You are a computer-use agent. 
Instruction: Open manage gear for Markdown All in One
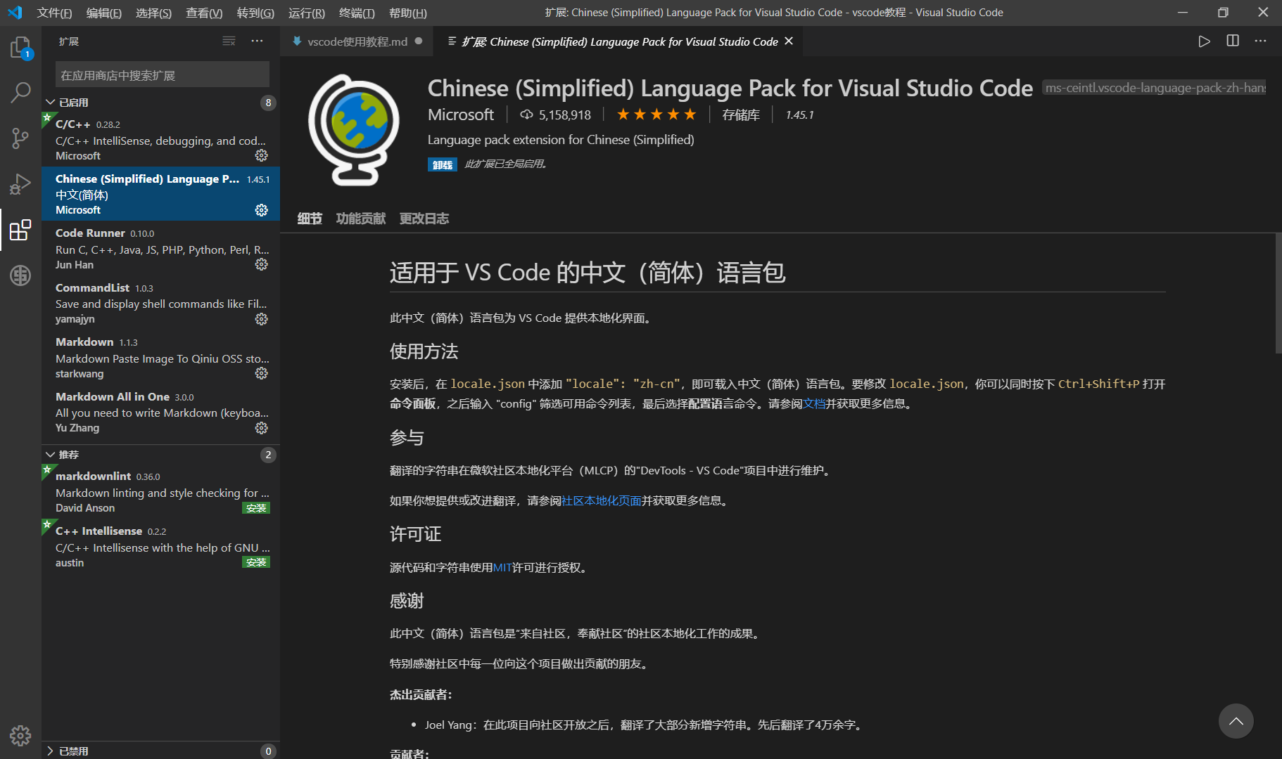262,428
